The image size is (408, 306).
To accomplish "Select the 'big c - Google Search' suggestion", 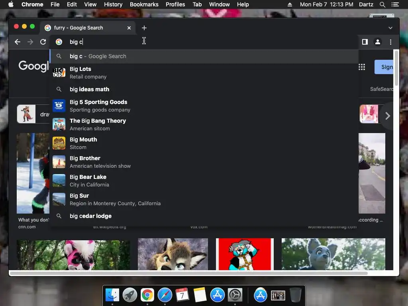I will [204, 56].
